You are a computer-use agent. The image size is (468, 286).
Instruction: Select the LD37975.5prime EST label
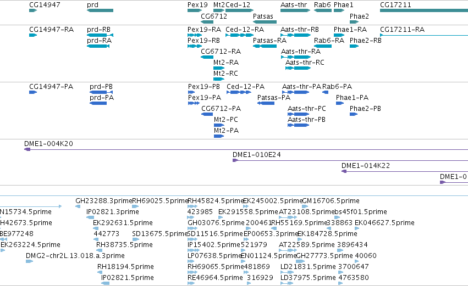309,278
